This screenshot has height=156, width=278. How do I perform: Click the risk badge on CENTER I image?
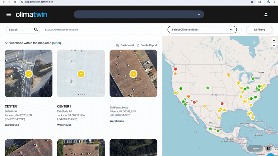pyautogui.click(x=81, y=74)
